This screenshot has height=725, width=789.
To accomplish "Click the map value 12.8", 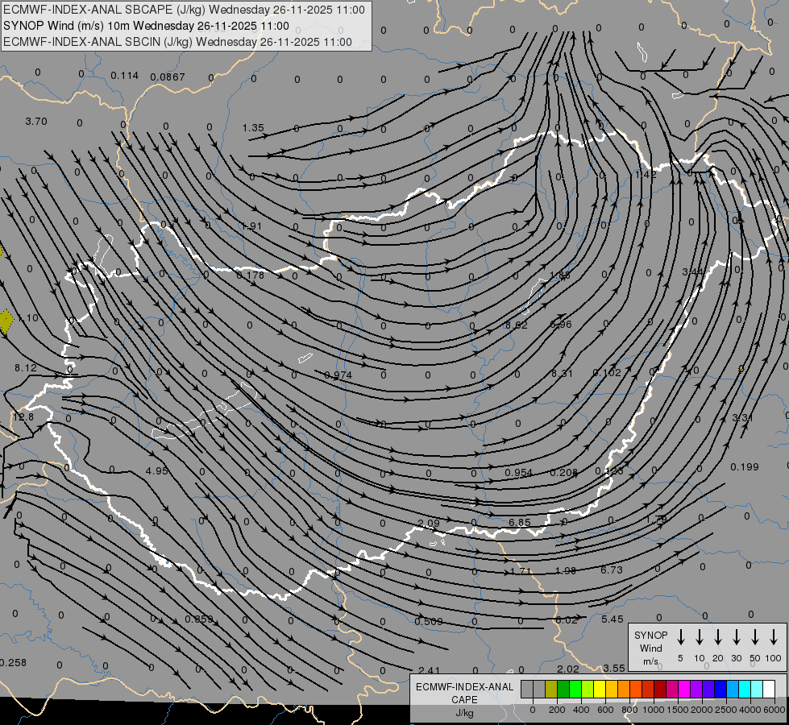I will pyautogui.click(x=23, y=417).
